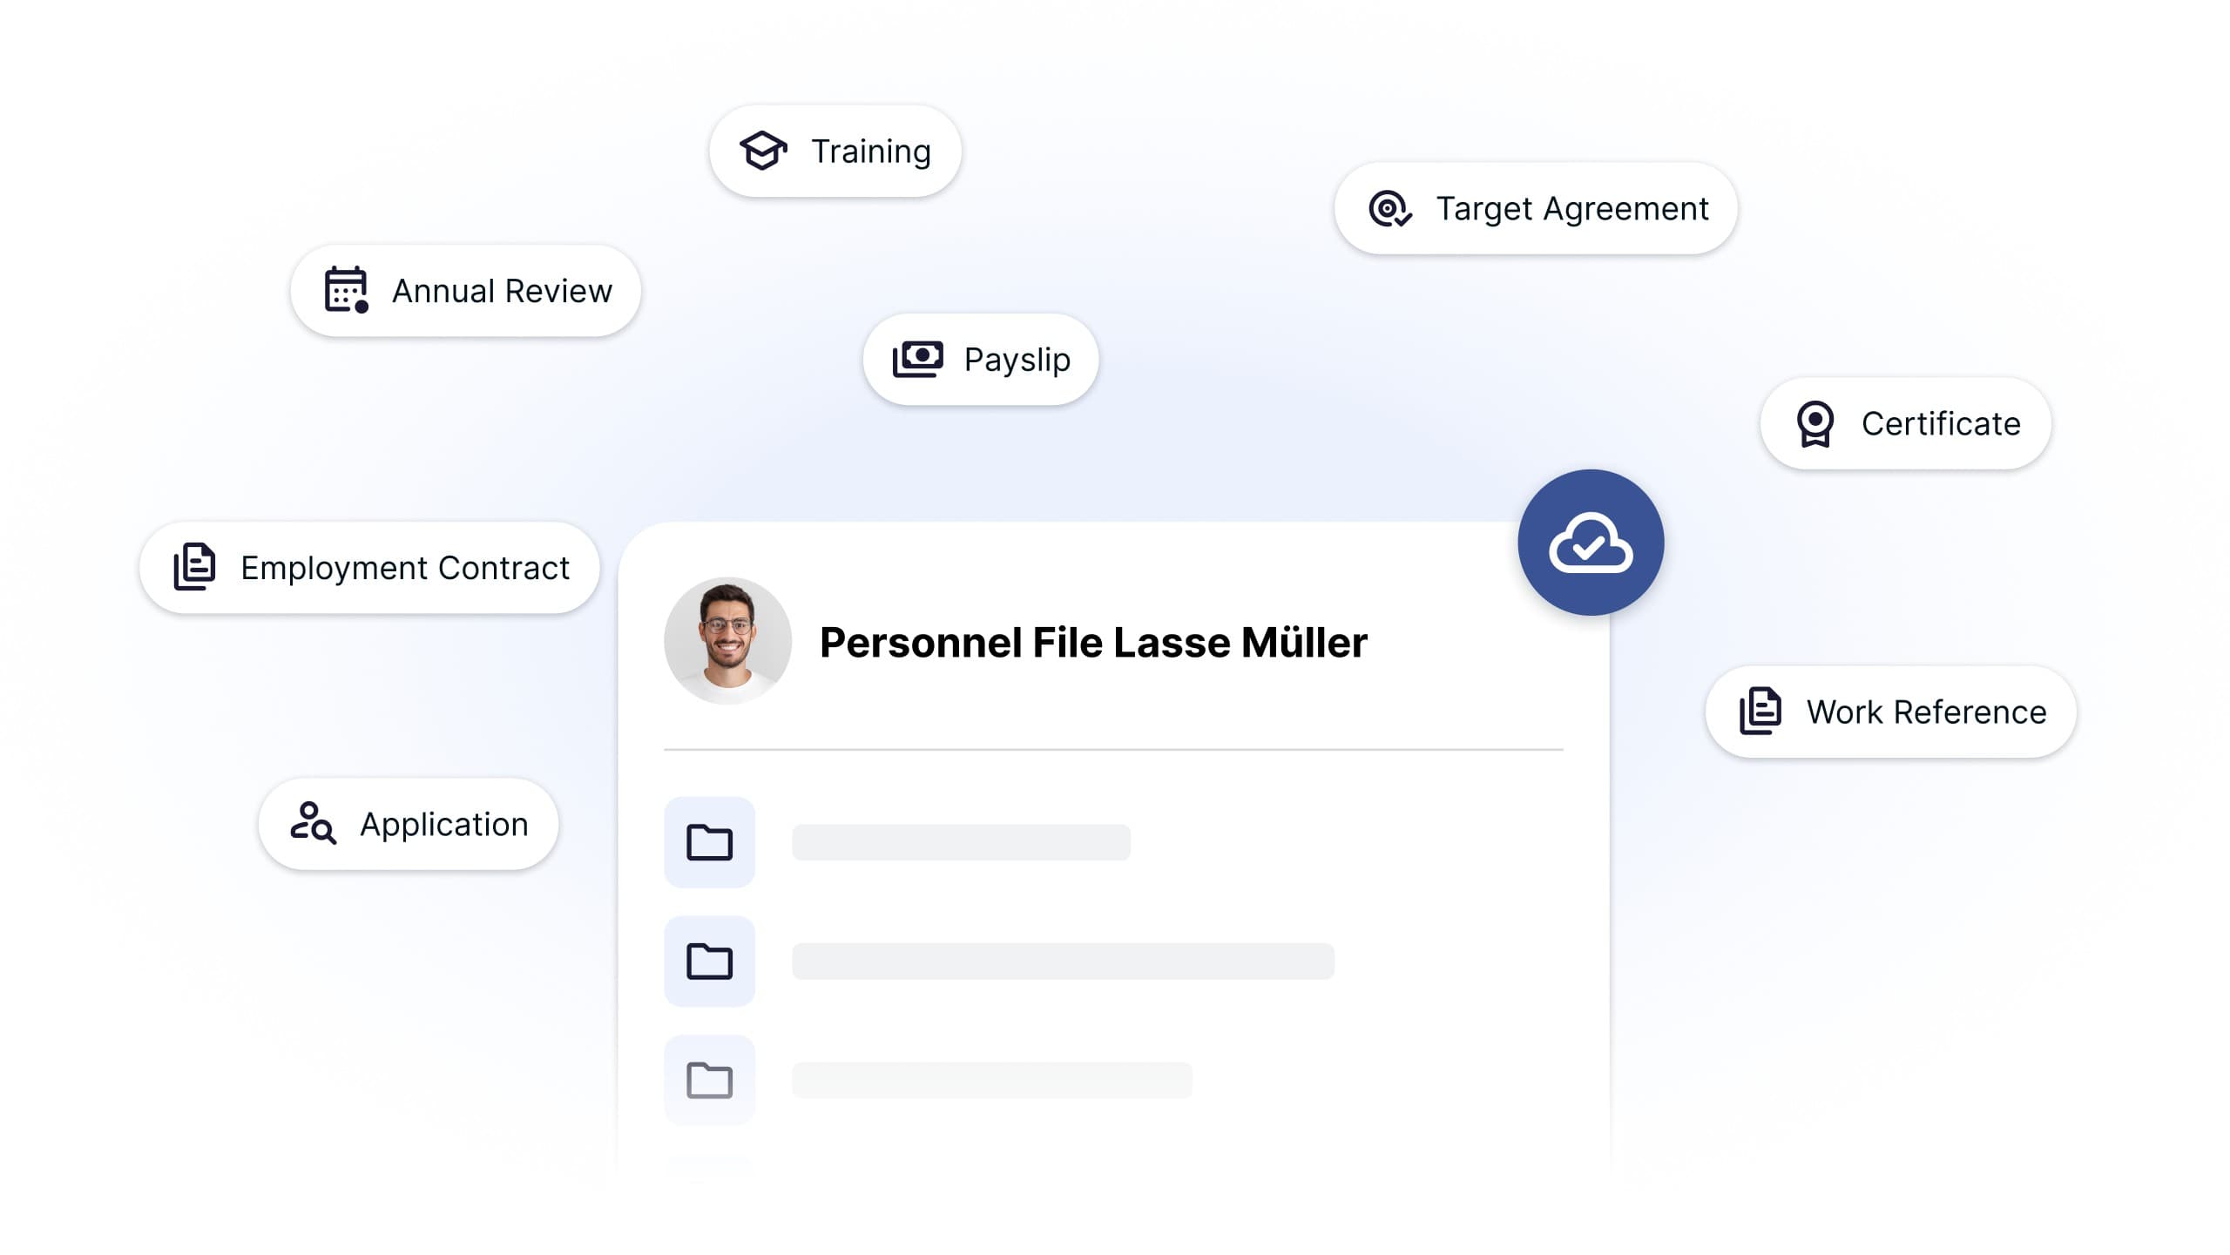Open the Application label
This screenshot has height=1255, width=2230.
coord(444,825)
